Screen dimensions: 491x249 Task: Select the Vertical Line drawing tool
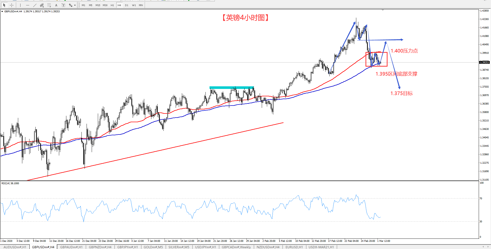20,5
